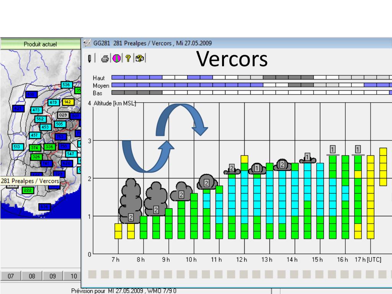Select dark blue region 750 on map
The width and height of the screenshot is (392, 294).
point(64,146)
